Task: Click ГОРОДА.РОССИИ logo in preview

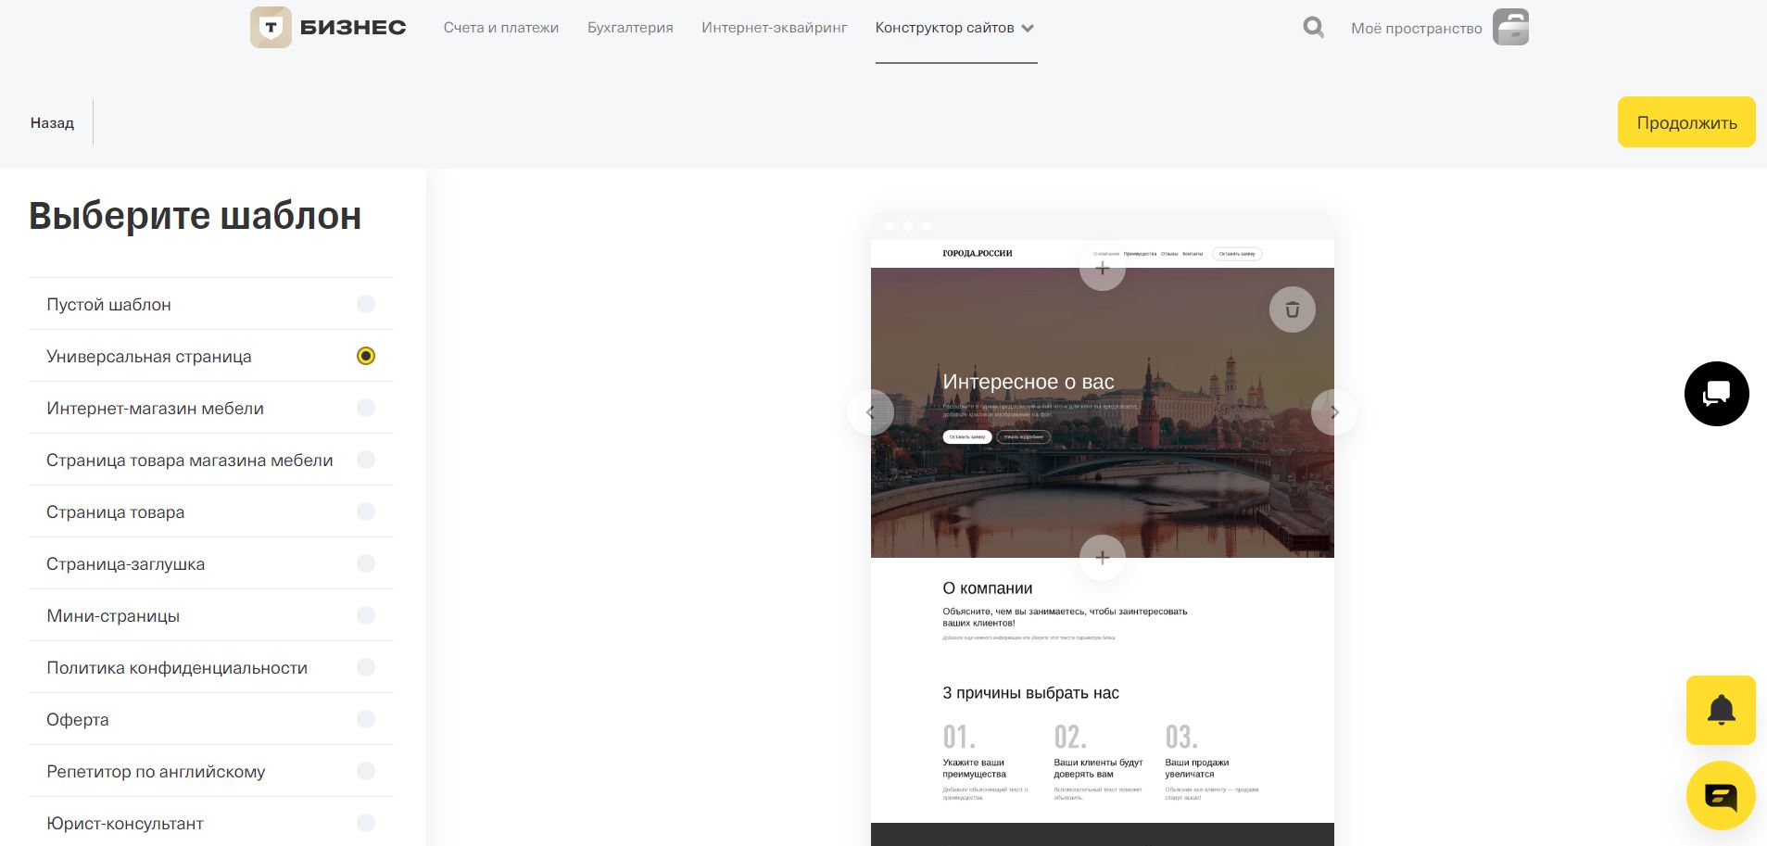Action: [x=978, y=253]
